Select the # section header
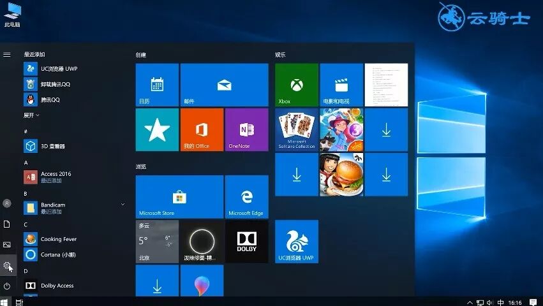 click(26, 131)
